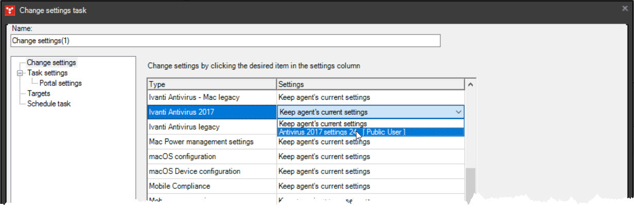Choose Keep agent's current settings dropdown option
Screen dimensions: 634x209
322,124
